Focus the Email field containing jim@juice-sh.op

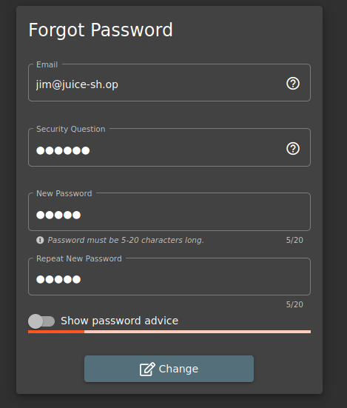[x=169, y=82]
